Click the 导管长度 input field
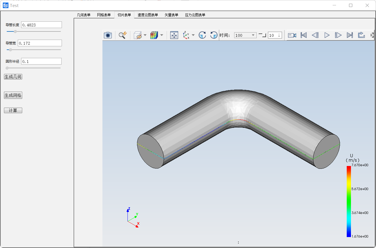 (41, 25)
